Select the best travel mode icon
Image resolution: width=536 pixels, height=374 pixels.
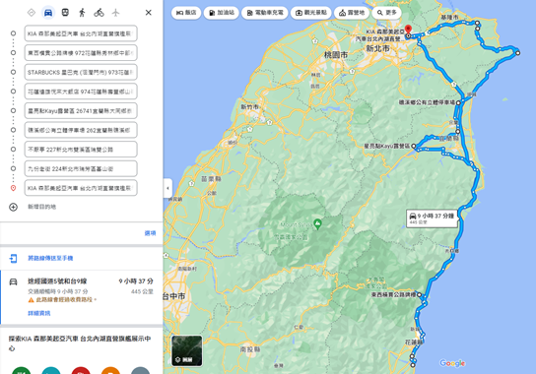[32, 13]
